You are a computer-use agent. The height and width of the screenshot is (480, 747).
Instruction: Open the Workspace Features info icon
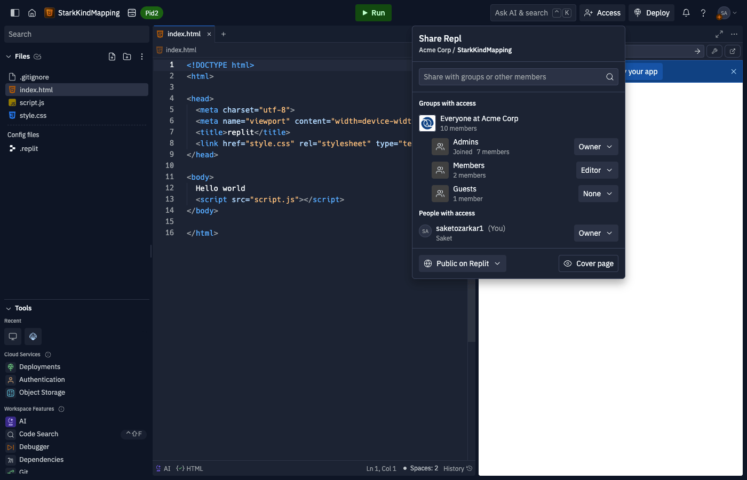61,409
